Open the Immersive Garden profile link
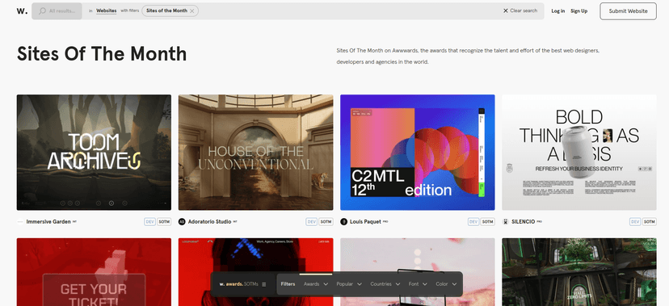Screen dimensions: 669x306 tap(48, 221)
